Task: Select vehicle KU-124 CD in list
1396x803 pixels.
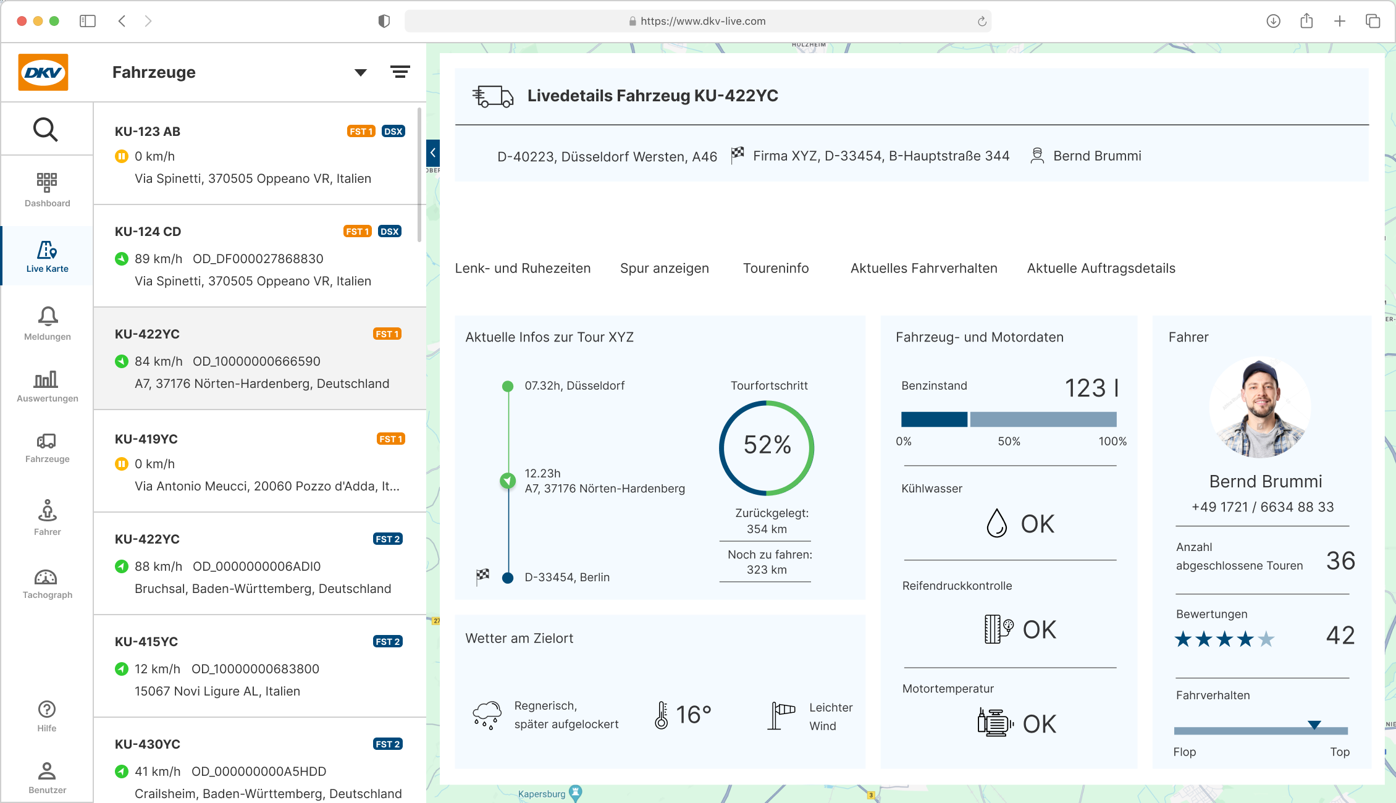Action: pos(259,256)
